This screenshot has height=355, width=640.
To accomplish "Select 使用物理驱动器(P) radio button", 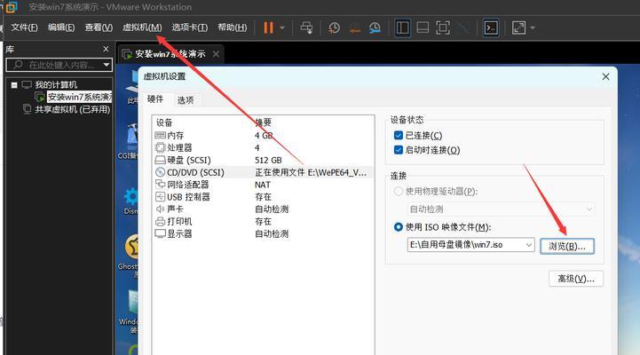I will point(398,192).
